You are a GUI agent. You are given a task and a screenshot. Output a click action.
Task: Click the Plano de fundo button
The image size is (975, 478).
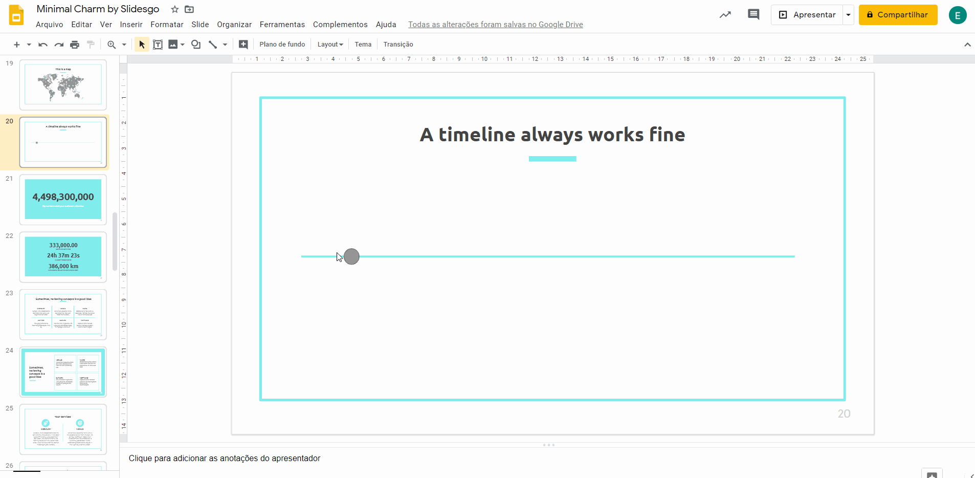coord(282,45)
